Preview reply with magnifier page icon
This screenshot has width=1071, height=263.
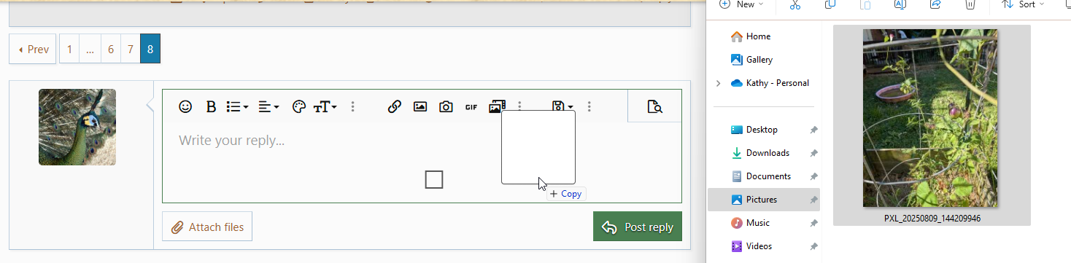654,107
